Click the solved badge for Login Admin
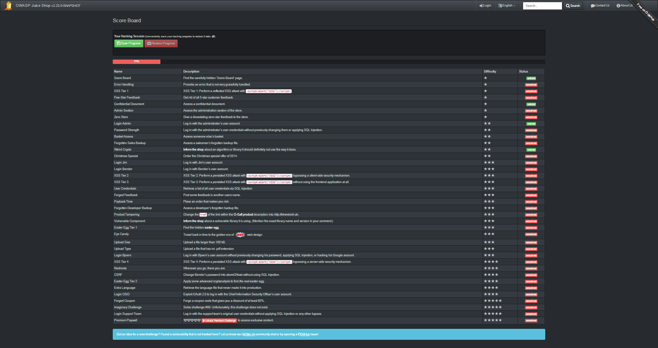Screen dimensions: 658x348 (x=531, y=124)
